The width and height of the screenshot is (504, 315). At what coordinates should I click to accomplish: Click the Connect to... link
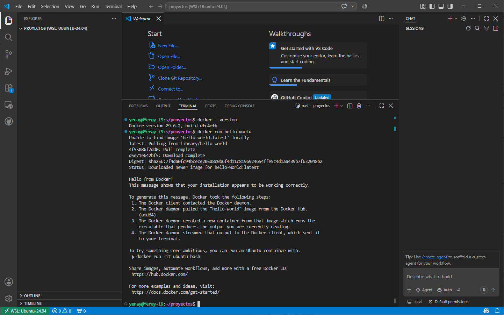click(x=171, y=89)
